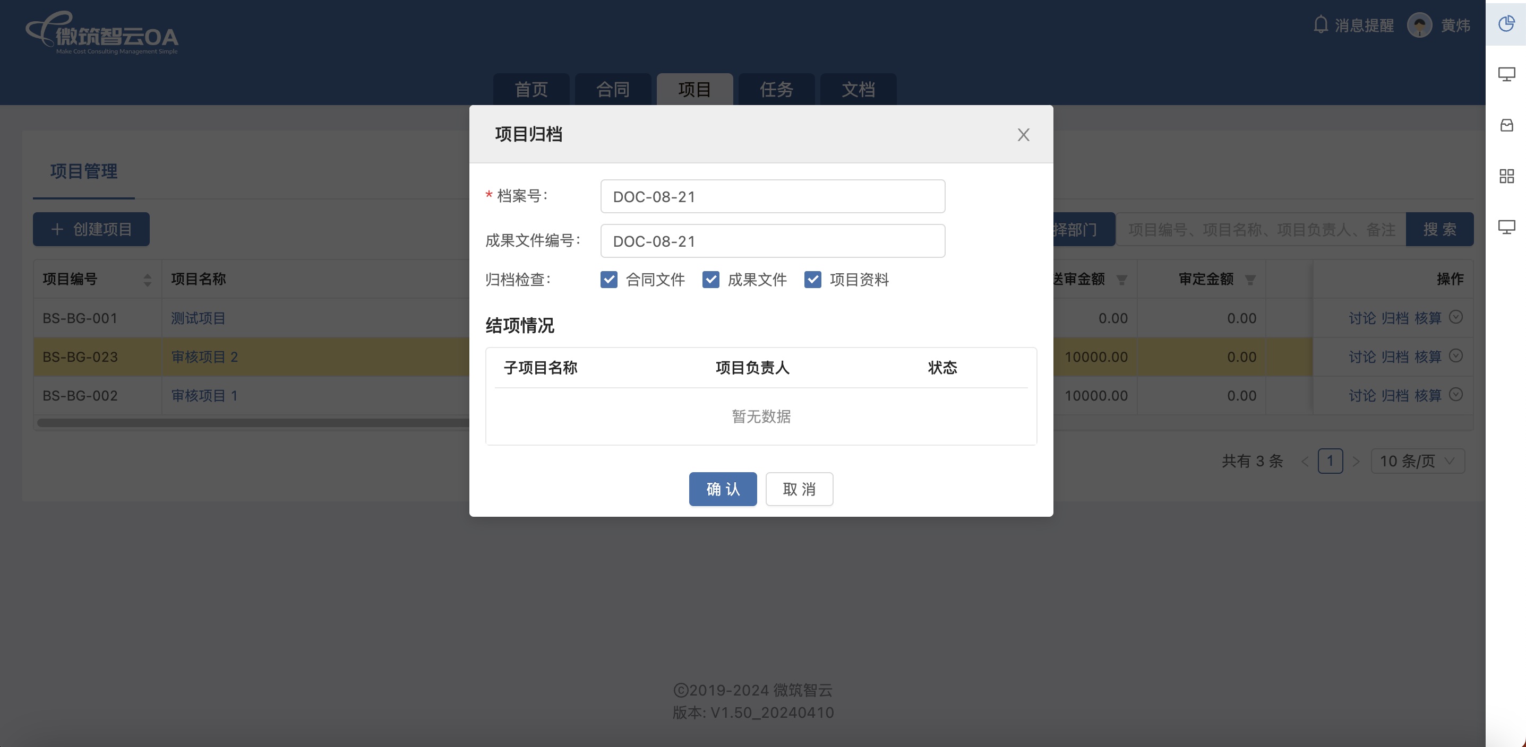Click the notification bell icon

(1321, 25)
